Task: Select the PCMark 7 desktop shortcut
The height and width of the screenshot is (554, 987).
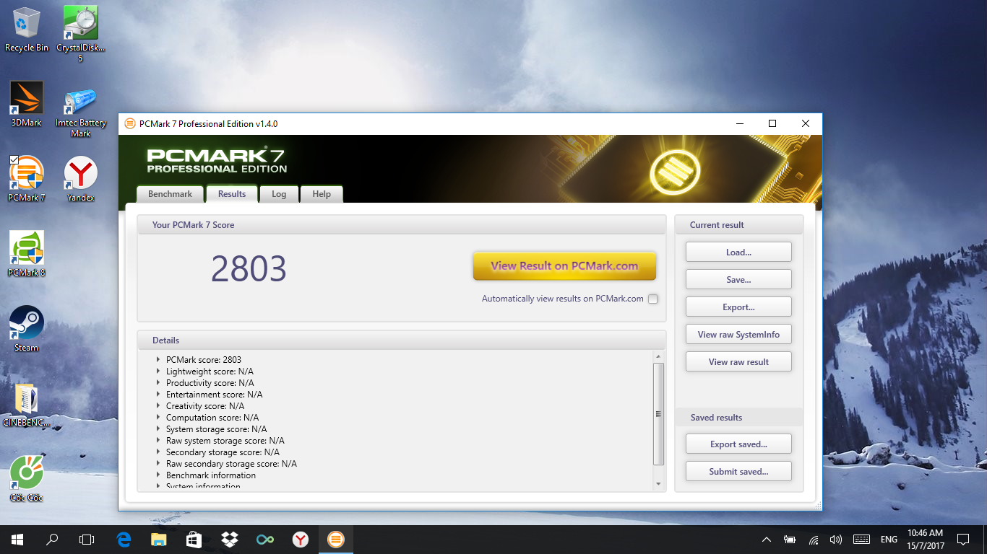Action: 27,179
